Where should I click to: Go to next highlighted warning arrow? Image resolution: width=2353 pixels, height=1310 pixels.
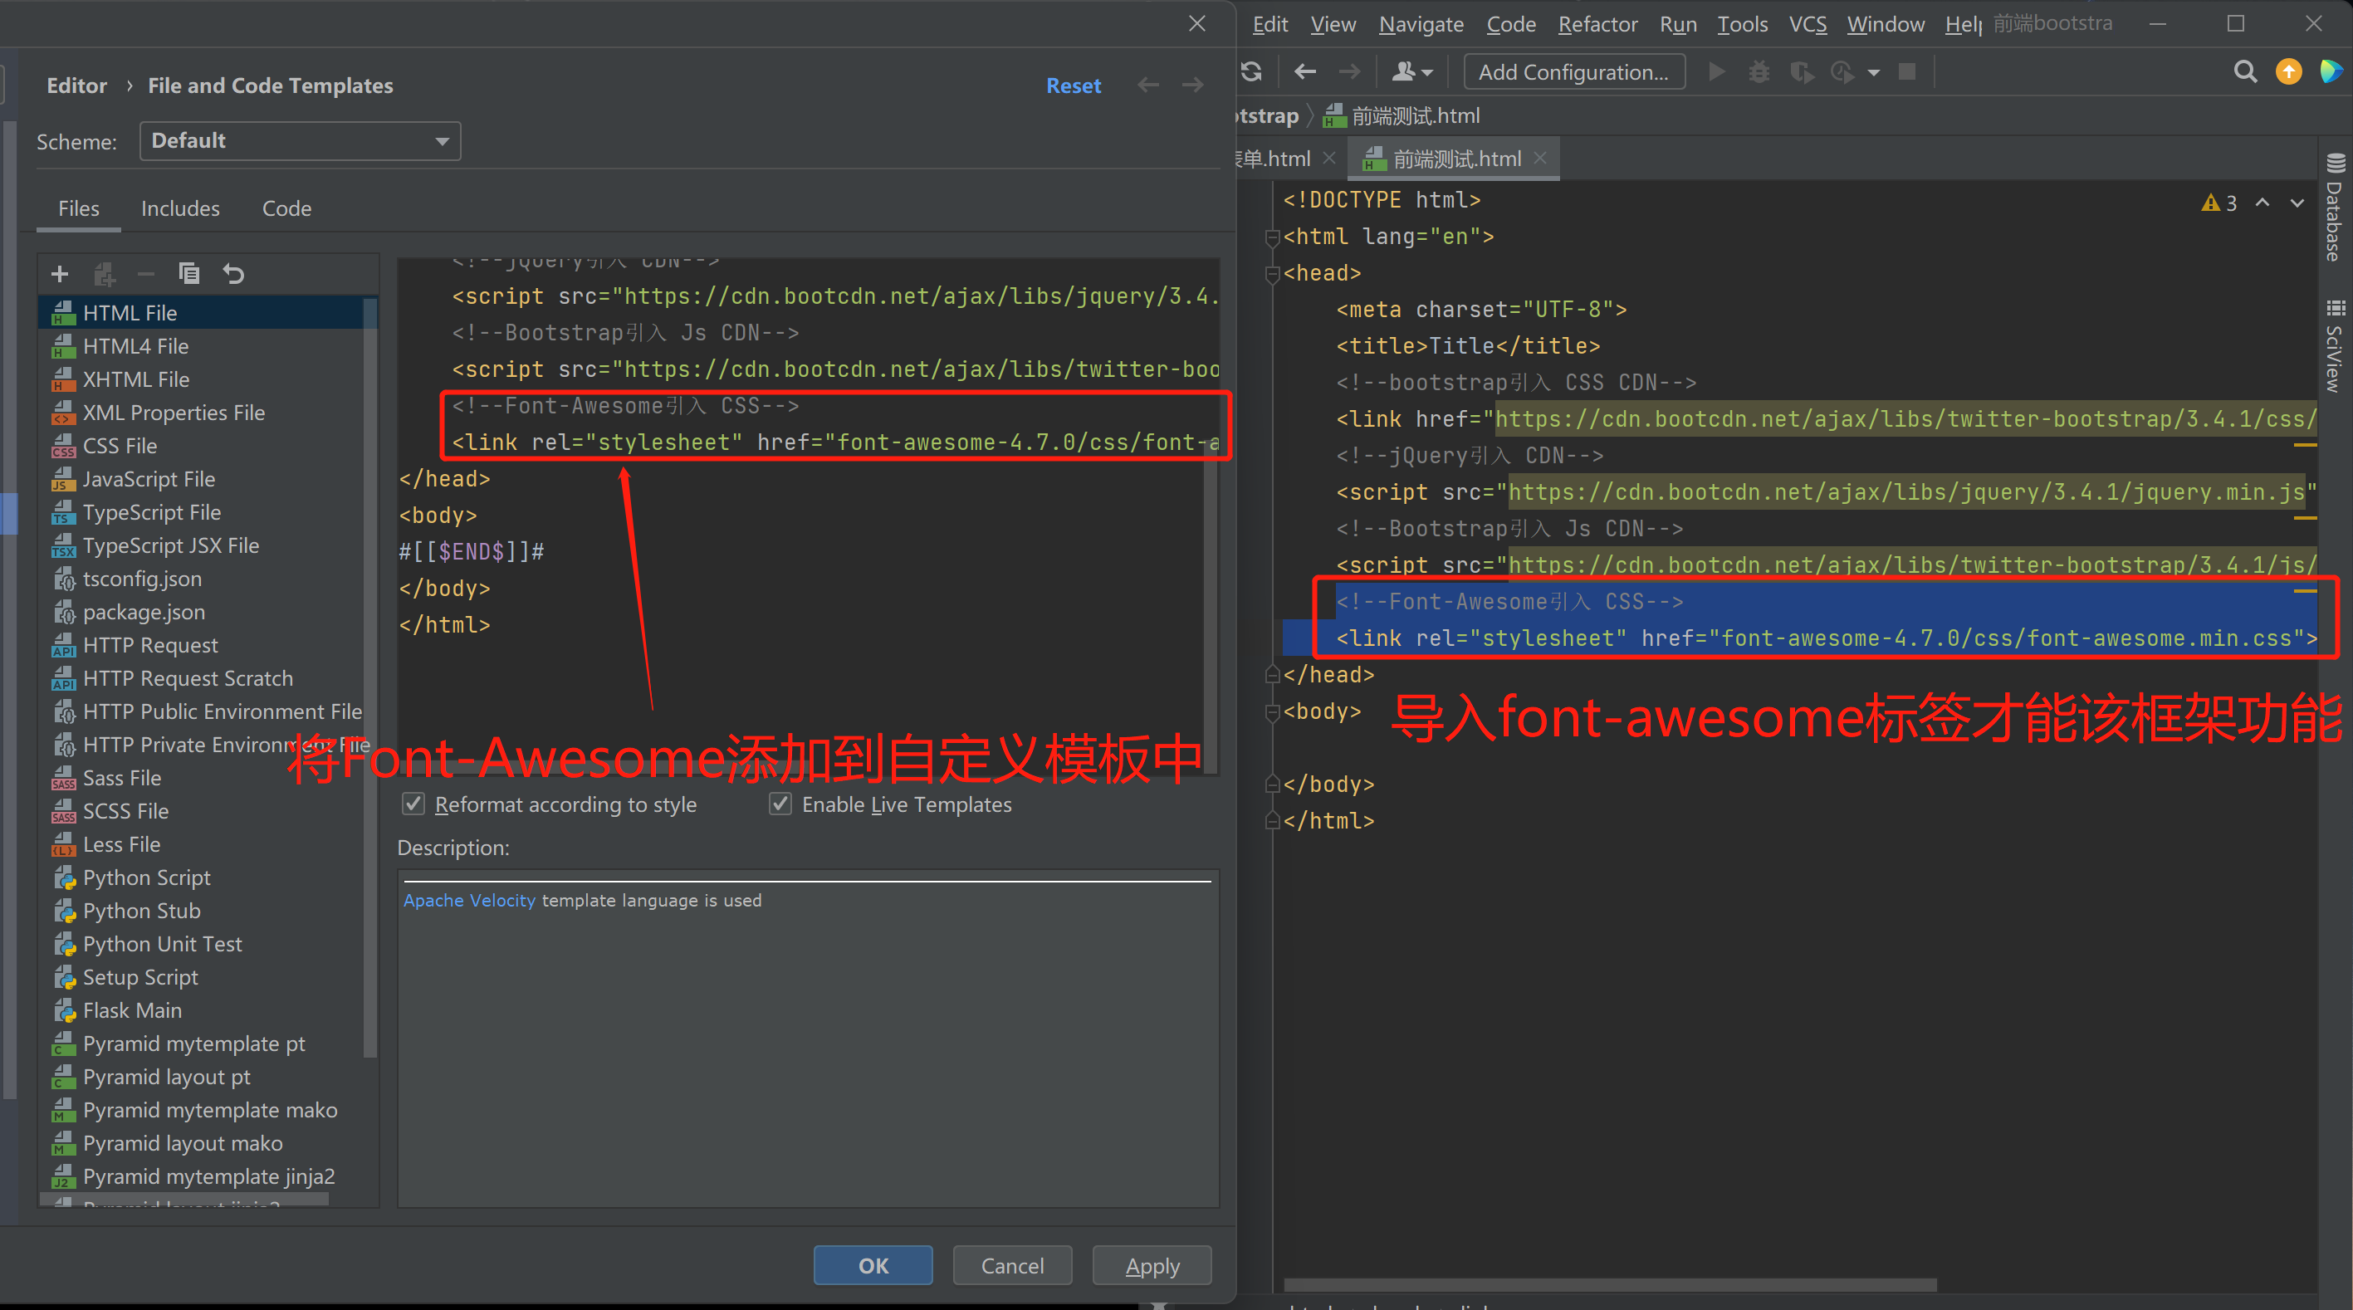(2297, 203)
